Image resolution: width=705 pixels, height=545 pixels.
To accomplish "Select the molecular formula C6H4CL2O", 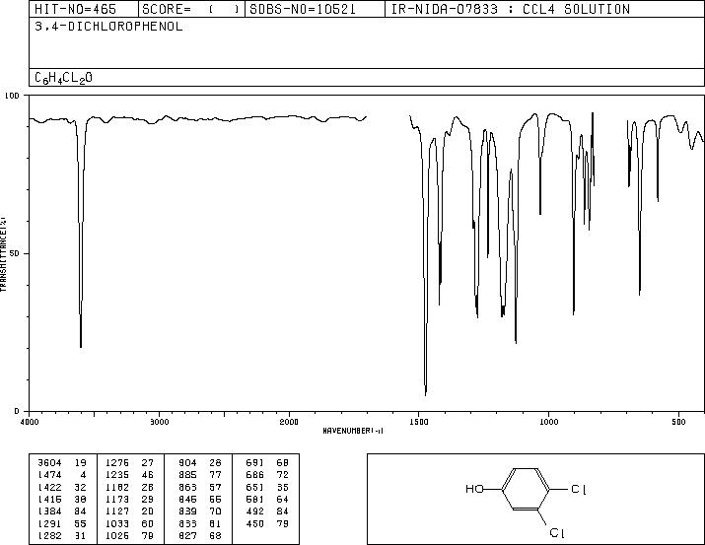I will pyautogui.click(x=63, y=78).
